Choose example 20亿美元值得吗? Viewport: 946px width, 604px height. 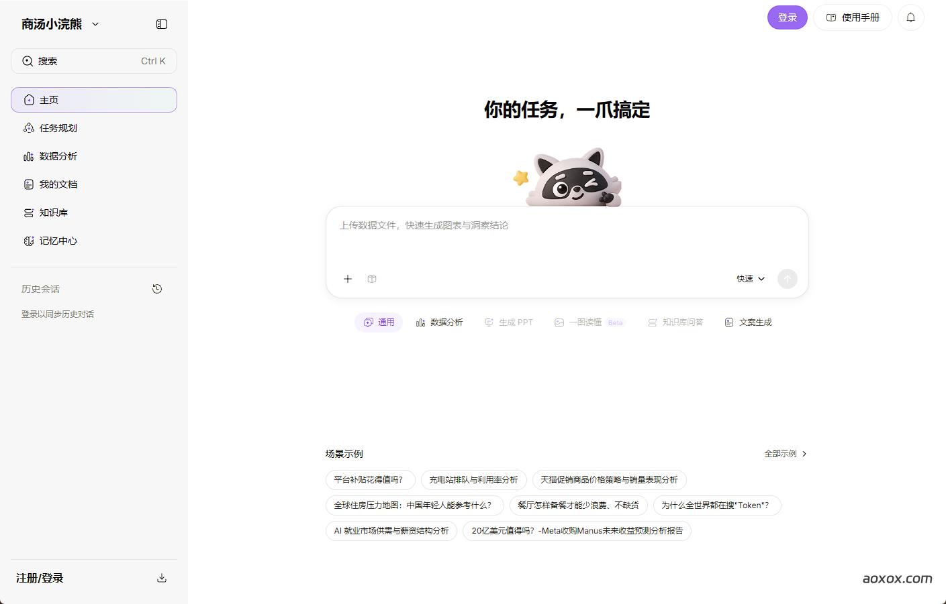(577, 531)
